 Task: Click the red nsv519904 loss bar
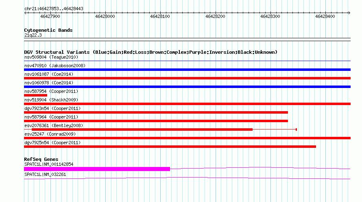click(187, 104)
